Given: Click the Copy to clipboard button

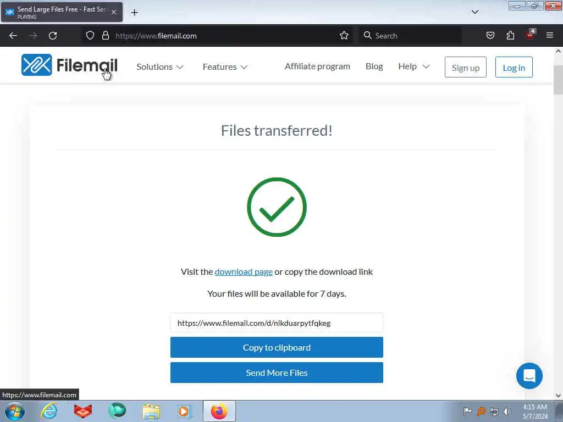Looking at the screenshot, I should point(277,347).
